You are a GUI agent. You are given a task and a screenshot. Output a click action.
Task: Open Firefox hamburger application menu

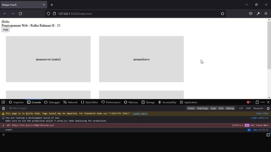point(266,14)
